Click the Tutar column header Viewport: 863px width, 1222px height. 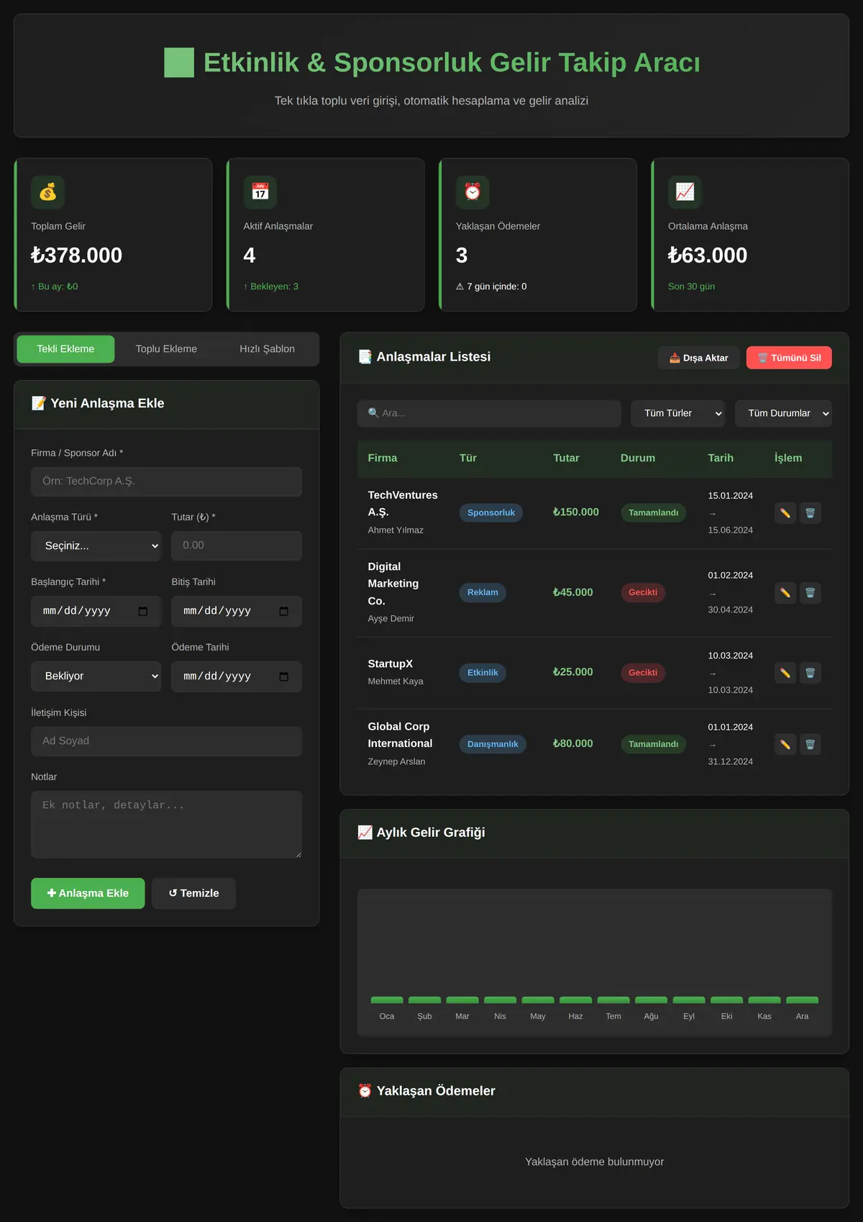click(x=566, y=458)
